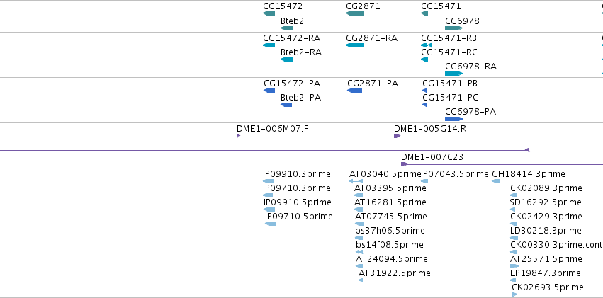This screenshot has width=603, height=298.
Task: Click the bs14f08.5prime EST glyph
Action: pyautogui.click(x=359, y=252)
